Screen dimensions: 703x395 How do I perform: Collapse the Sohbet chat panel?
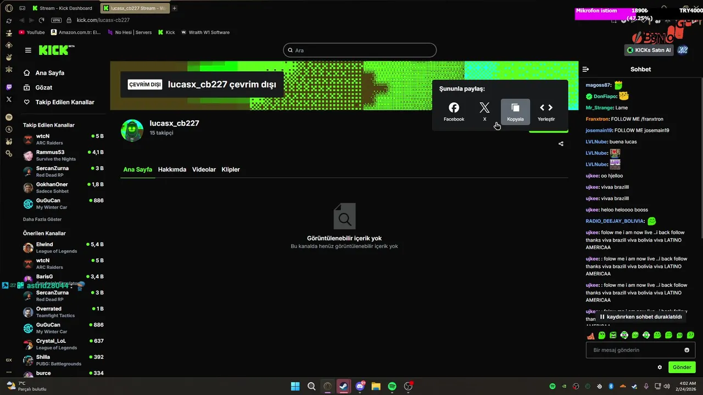(585, 69)
